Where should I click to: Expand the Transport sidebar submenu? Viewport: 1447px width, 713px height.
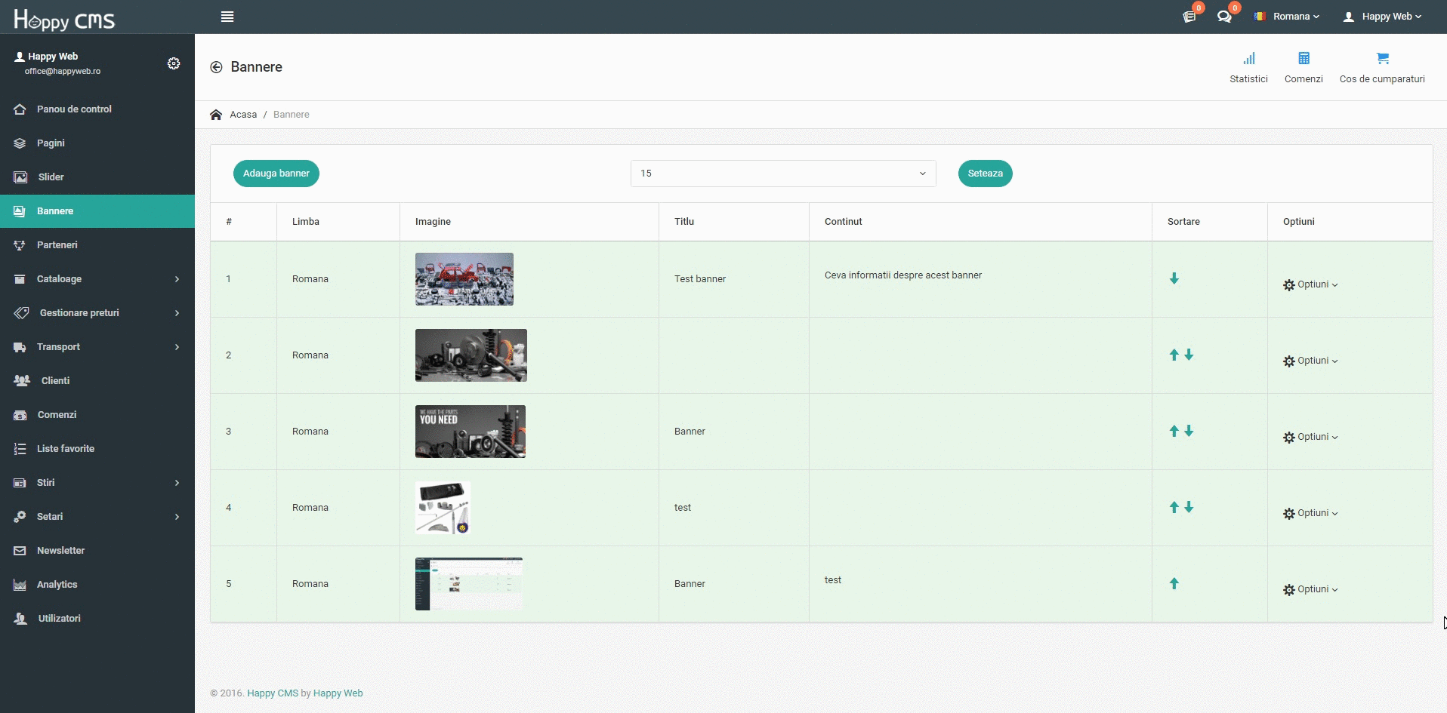point(97,347)
